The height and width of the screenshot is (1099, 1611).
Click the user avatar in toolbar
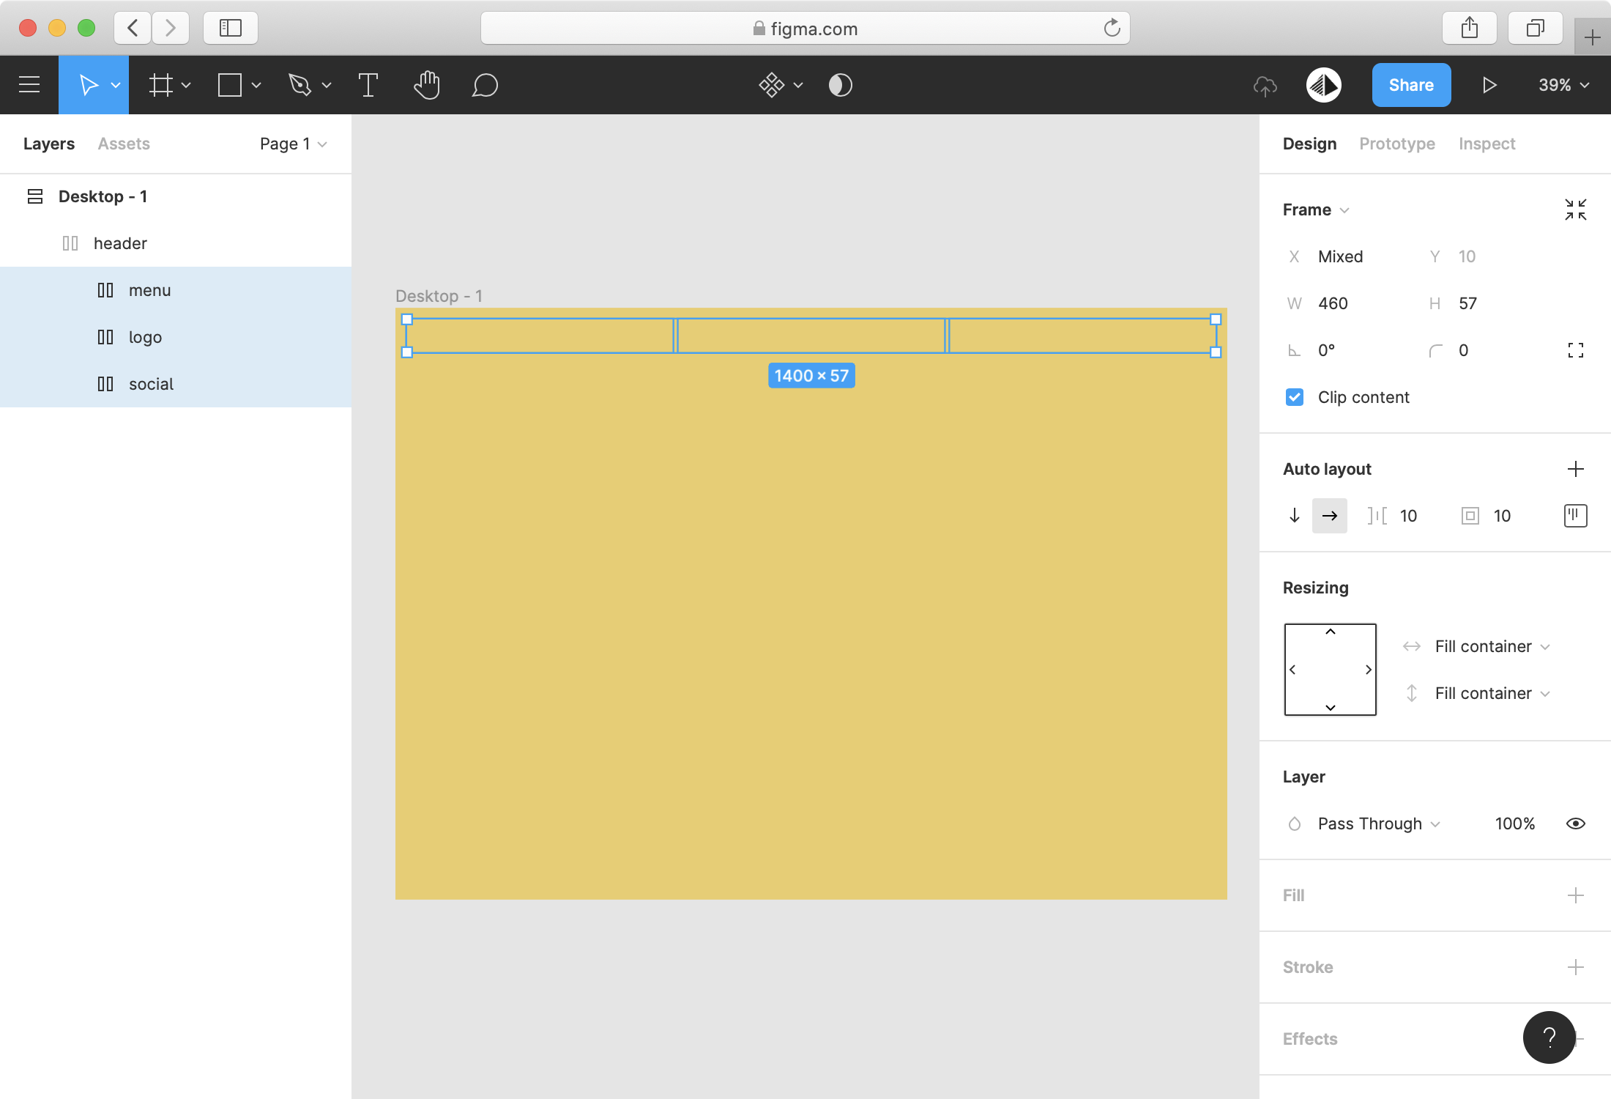[x=1324, y=85]
